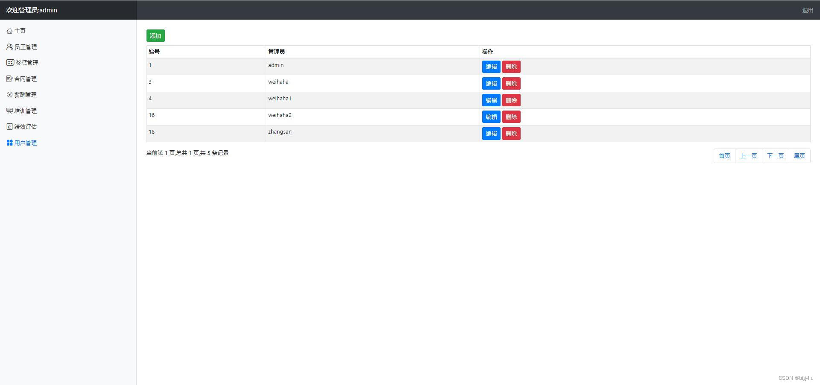Image resolution: width=820 pixels, height=385 pixels.
Task: Click the ID cell in the weihaha row
Action: pyautogui.click(x=206, y=84)
